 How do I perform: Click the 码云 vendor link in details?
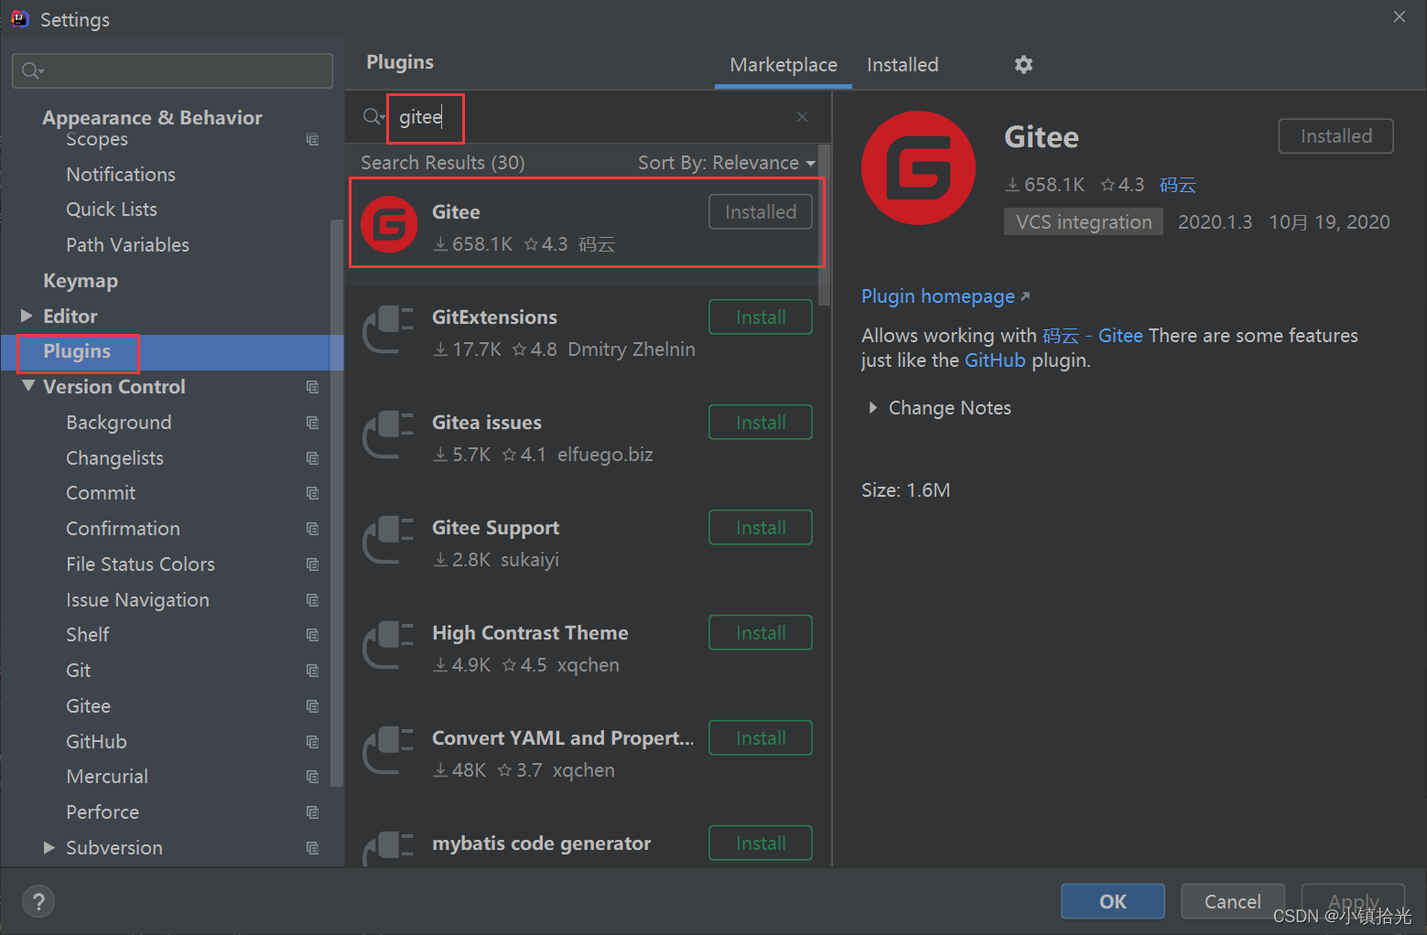(x=1177, y=185)
